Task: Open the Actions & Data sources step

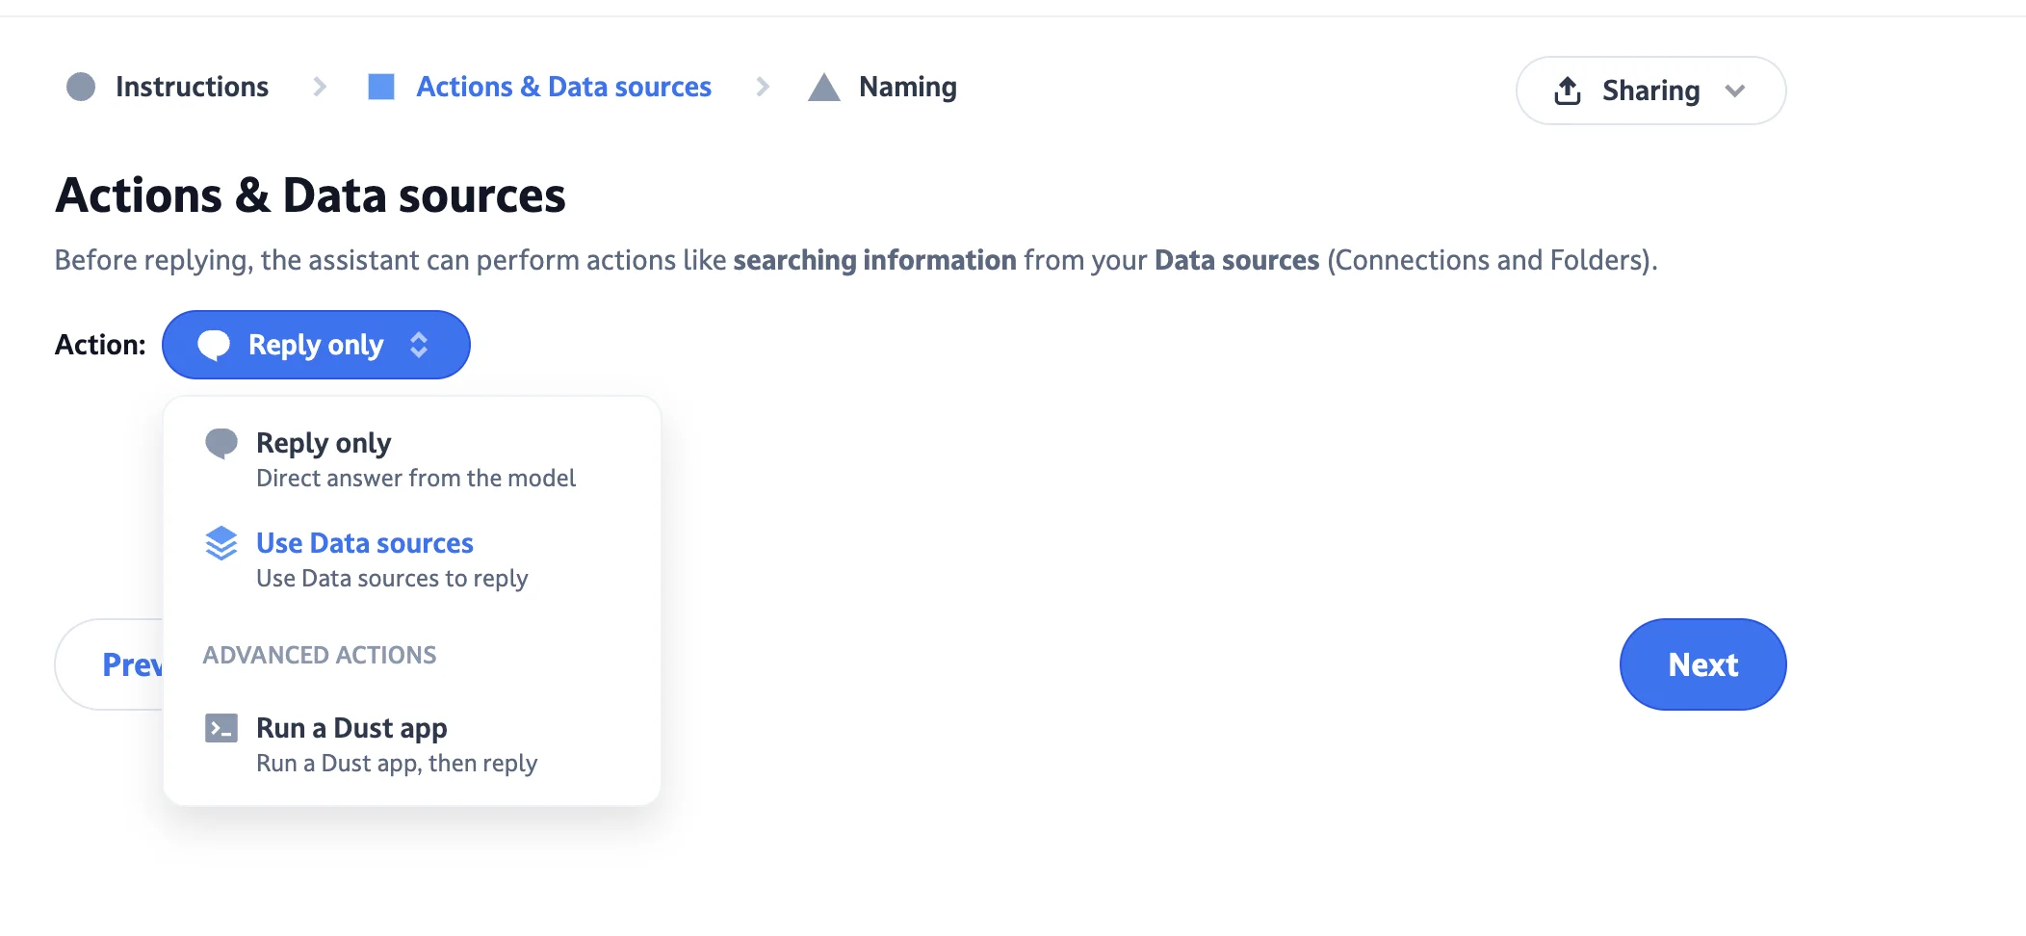Action: (563, 87)
